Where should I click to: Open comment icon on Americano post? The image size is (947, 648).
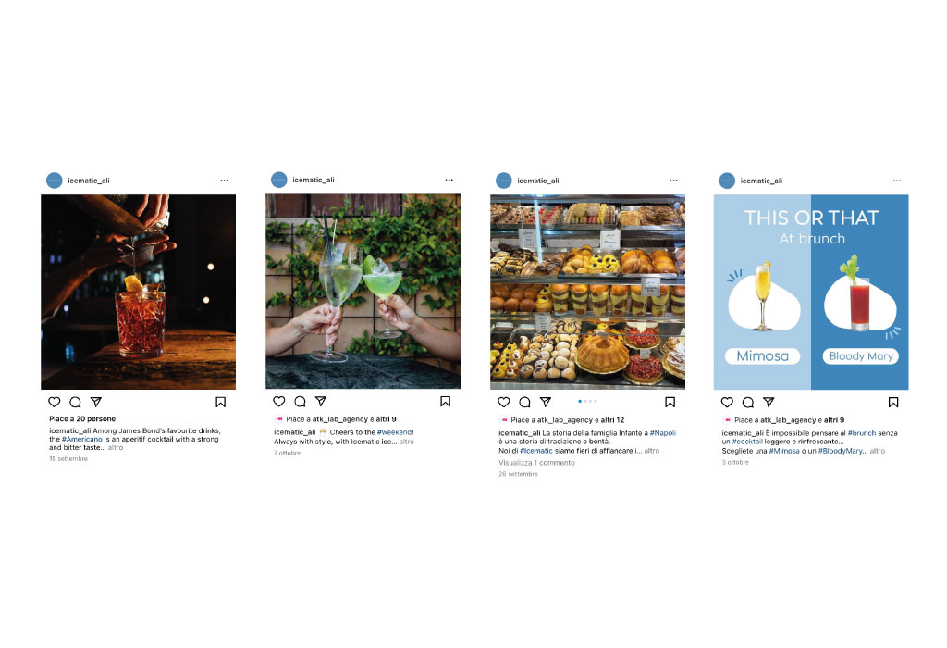[76, 402]
